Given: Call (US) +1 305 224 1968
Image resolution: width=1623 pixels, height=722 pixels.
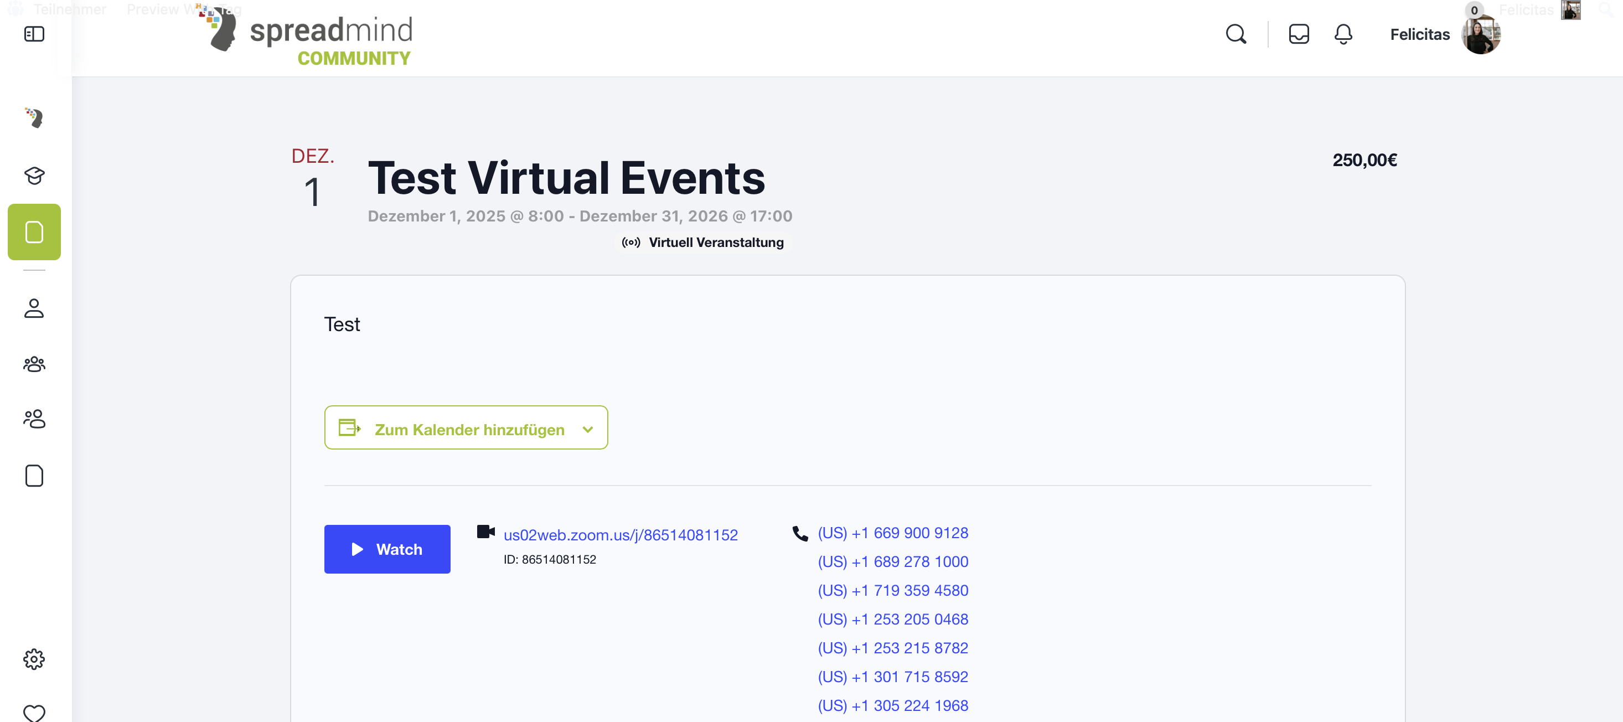Looking at the screenshot, I should point(893,706).
